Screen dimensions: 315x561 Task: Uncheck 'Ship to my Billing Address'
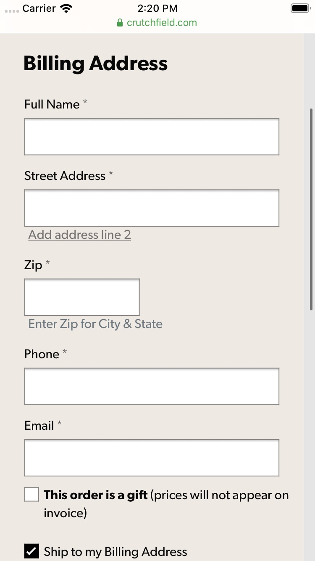[31, 551]
